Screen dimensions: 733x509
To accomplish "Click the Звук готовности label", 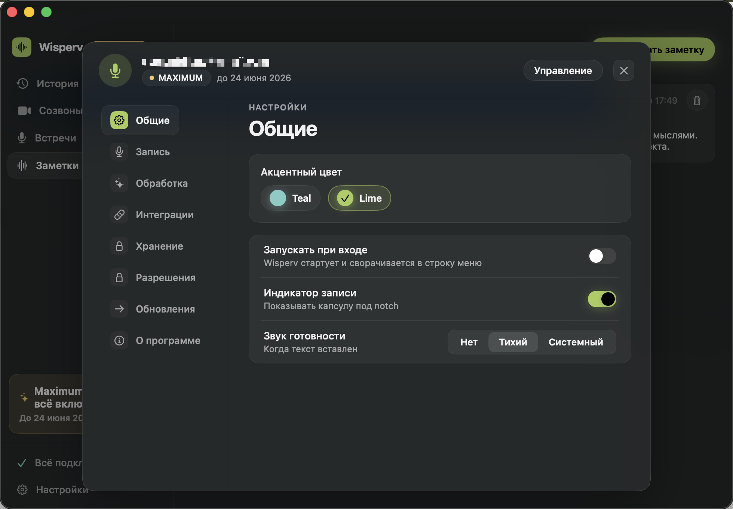I will (304, 336).
